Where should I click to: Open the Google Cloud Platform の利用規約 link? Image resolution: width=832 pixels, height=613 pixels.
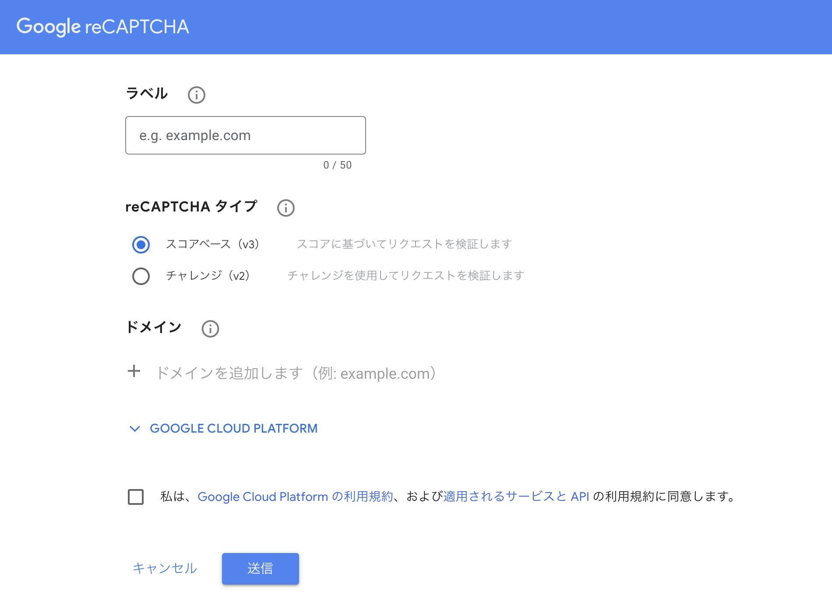(296, 497)
